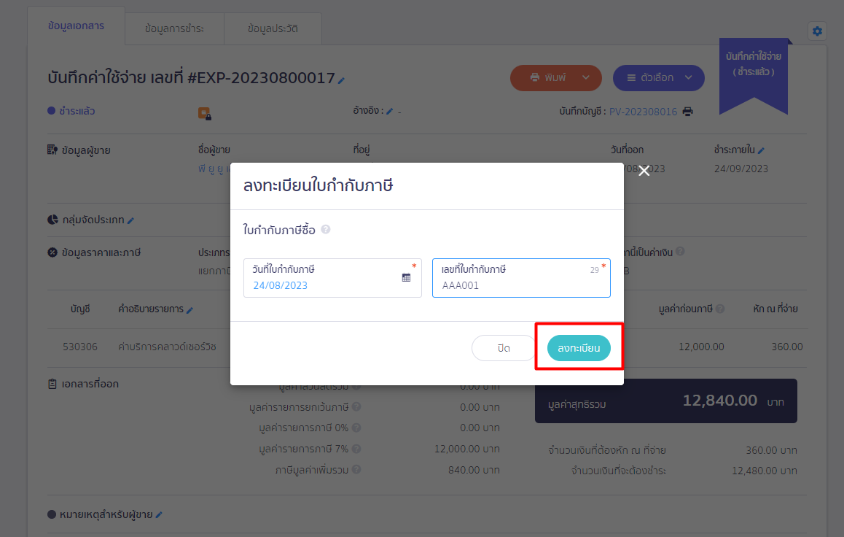Image resolution: width=844 pixels, height=537 pixels.
Task: Close the tax invoice dialog with X
Action: [644, 171]
